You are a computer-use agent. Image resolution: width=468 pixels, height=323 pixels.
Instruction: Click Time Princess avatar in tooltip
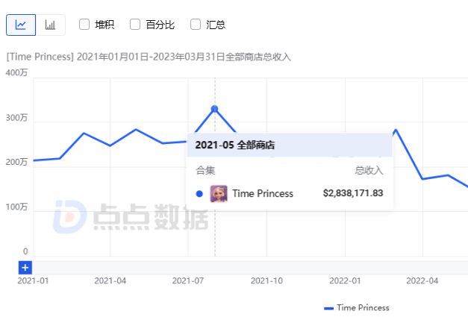click(x=219, y=193)
